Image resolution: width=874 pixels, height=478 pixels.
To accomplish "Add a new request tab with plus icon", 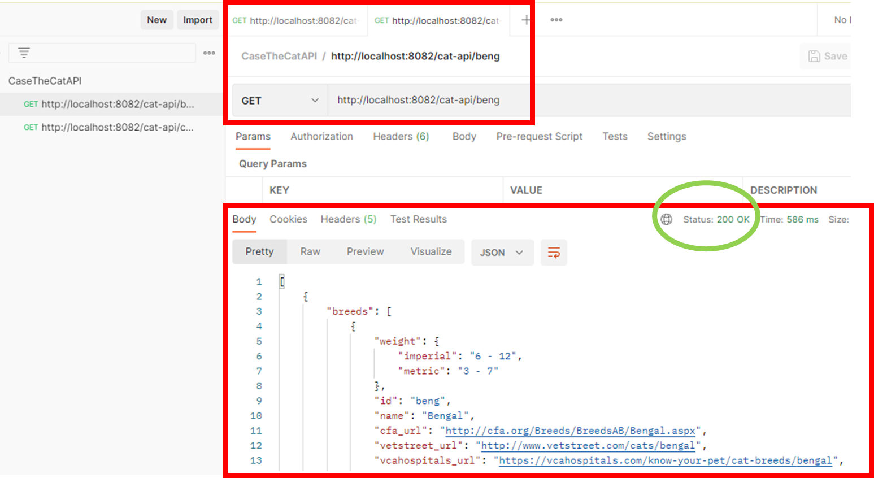I will (x=525, y=20).
